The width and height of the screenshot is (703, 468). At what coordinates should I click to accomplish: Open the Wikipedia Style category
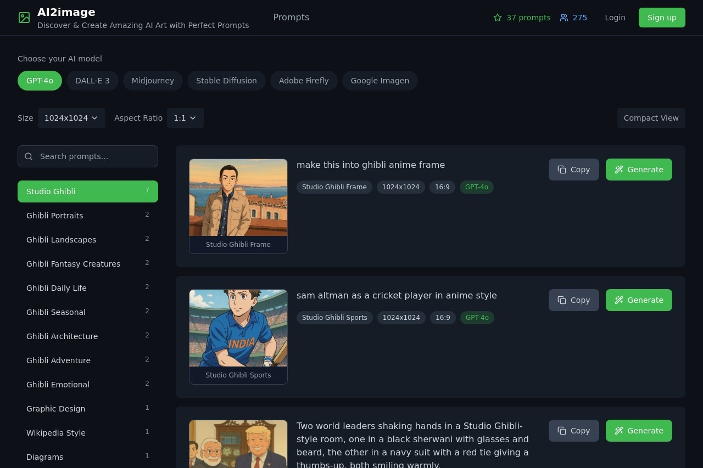coord(88,433)
